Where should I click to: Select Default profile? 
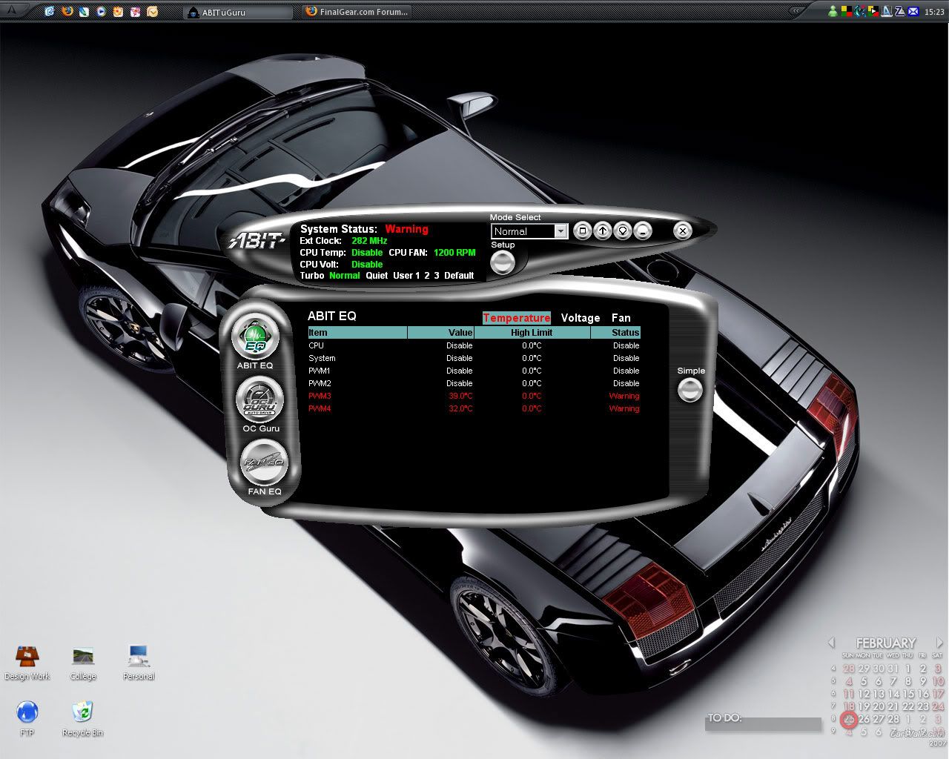[459, 276]
